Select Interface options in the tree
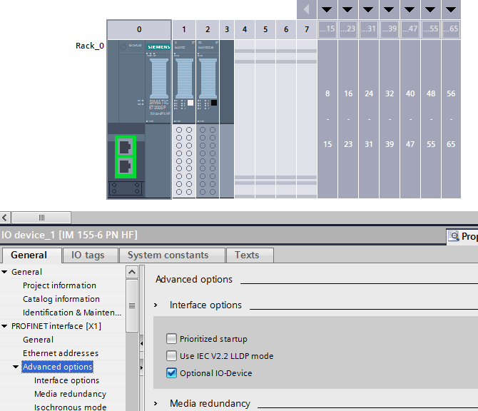Screen dimensions: 478x411 point(67,380)
